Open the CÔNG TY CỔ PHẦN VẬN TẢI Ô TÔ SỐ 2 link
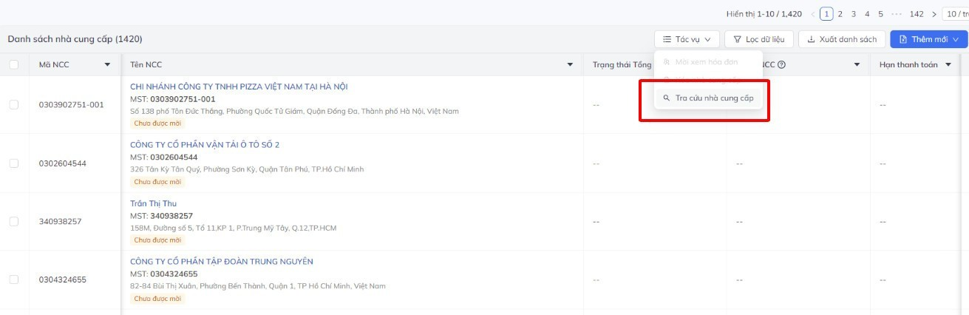This screenshot has width=969, height=315. point(205,145)
